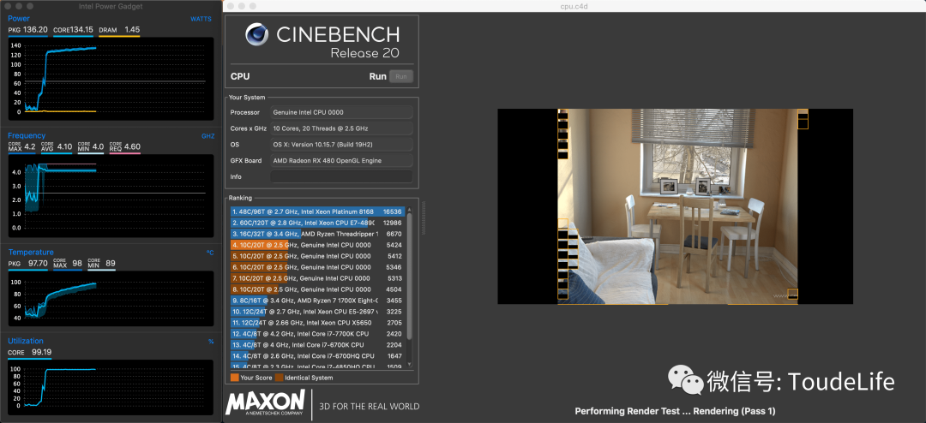Screen dimensions: 926x423
Task: Click the frequency graph in Power Gadget
Action: 111,194
